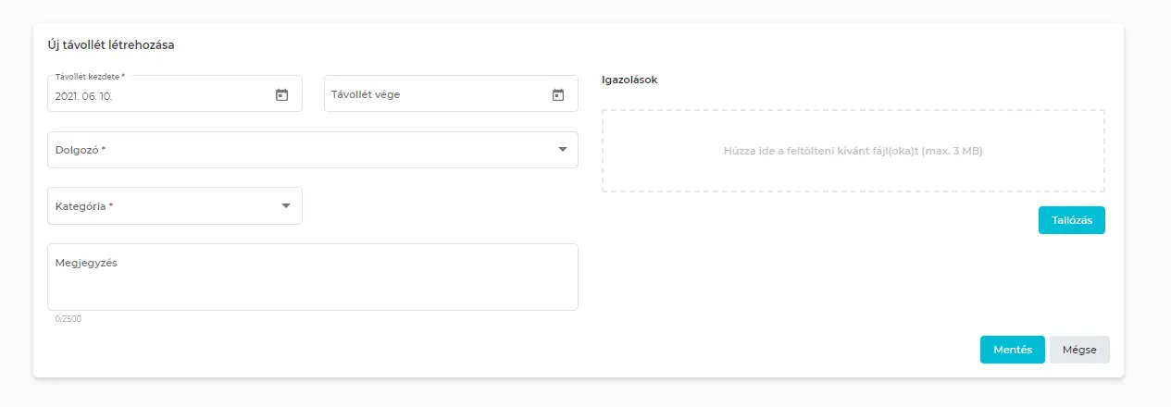
Task: Click the Igazolások section label
Action: [x=629, y=80]
